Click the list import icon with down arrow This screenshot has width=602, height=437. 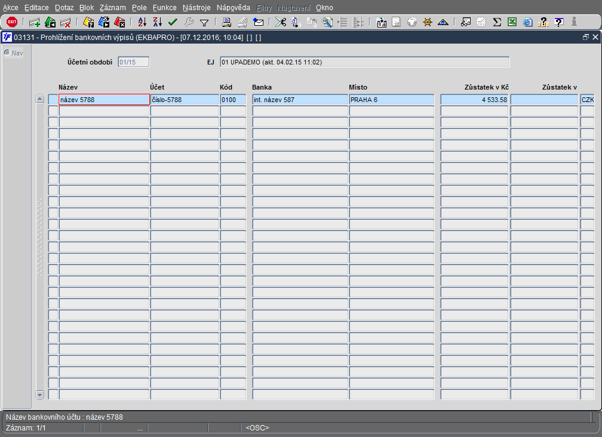[381, 22]
